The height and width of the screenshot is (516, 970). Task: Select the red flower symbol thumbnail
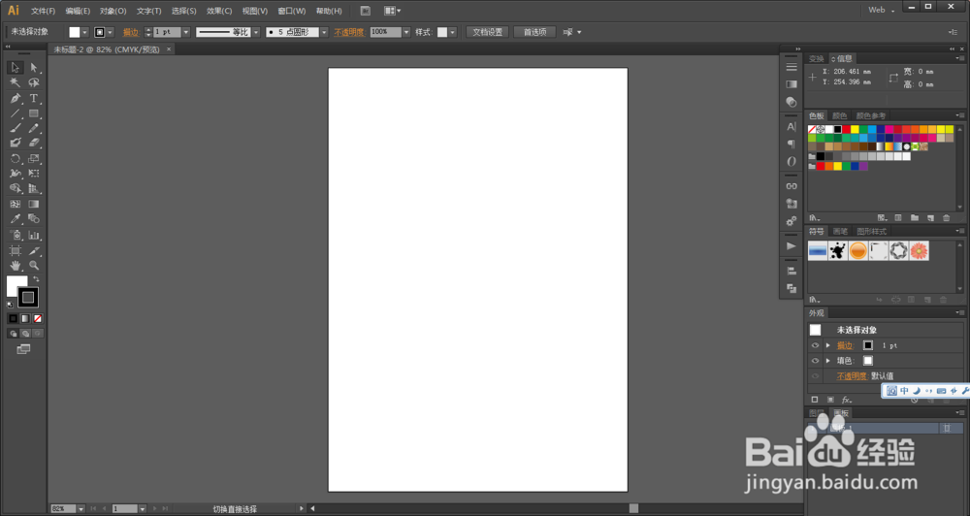[920, 250]
